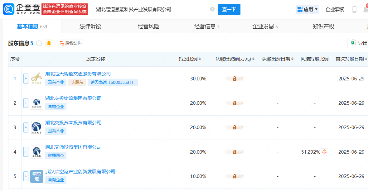Expand row for 湖北交投物流集团有限公司
Viewport: 368px width, 191px height.
26,103
